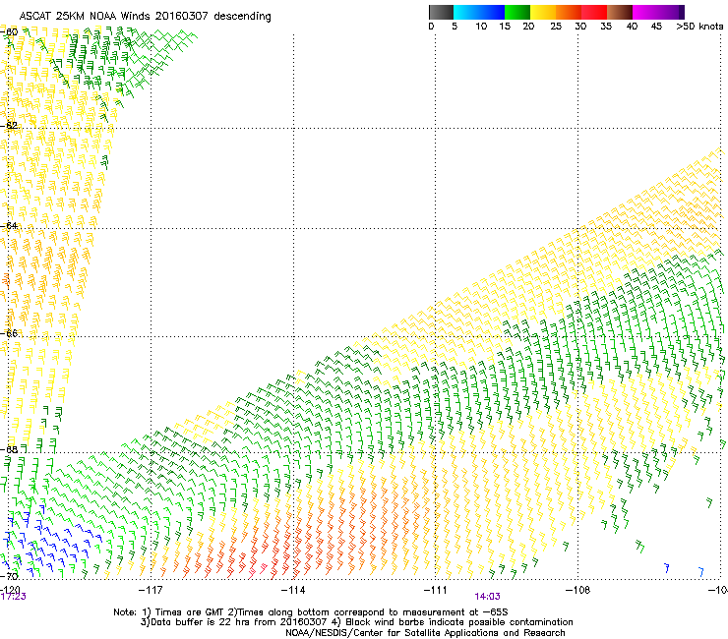Click the -70 latitude axis label
The width and height of the screenshot is (728, 639).
(9, 576)
